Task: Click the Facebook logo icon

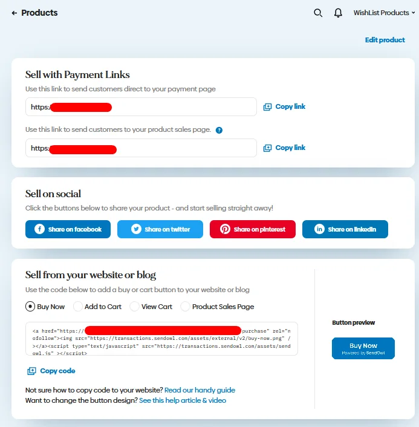Action: (39, 229)
